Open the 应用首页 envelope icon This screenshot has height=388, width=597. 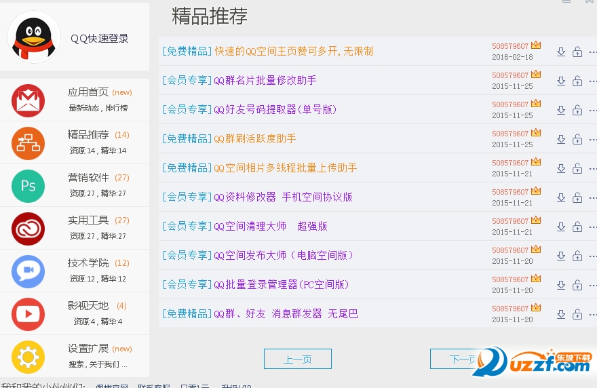(x=28, y=101)
